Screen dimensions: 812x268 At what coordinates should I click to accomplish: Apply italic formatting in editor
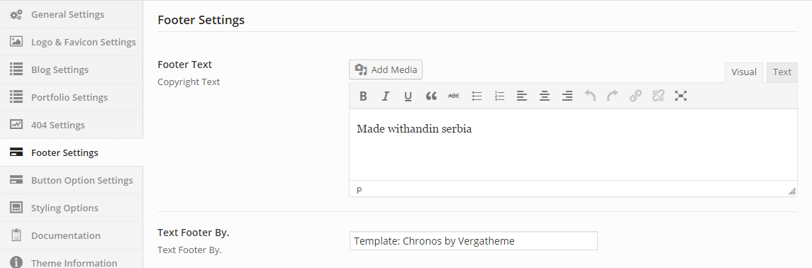point(385,96)
